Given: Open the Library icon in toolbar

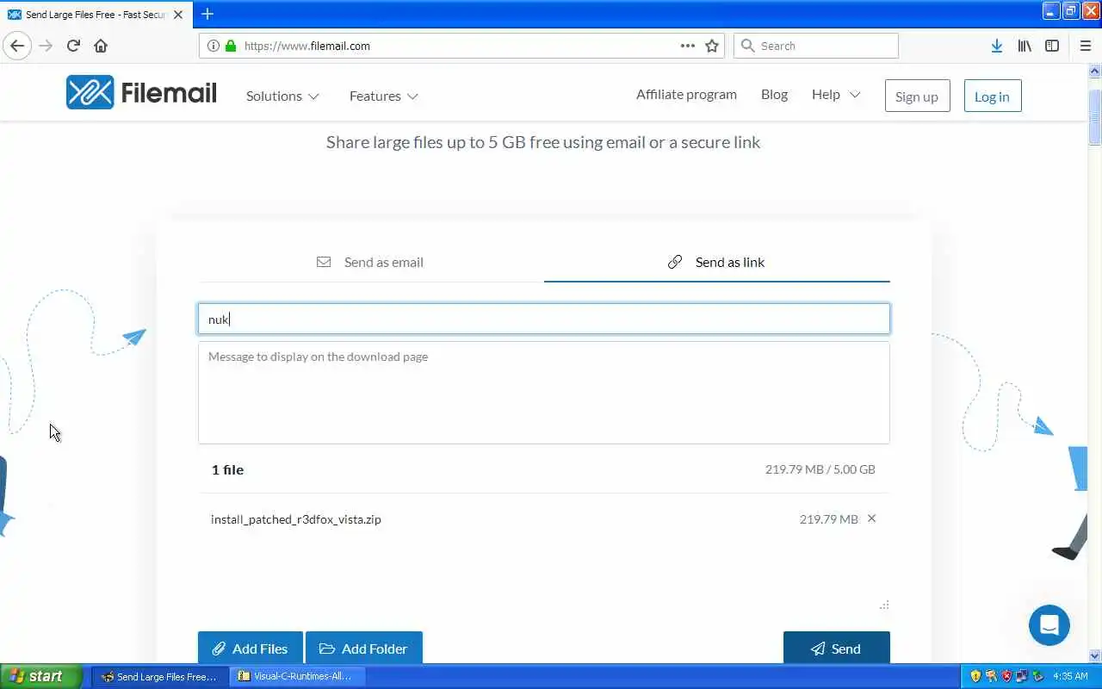Looking at the screenshot, I should point(1025,46).
